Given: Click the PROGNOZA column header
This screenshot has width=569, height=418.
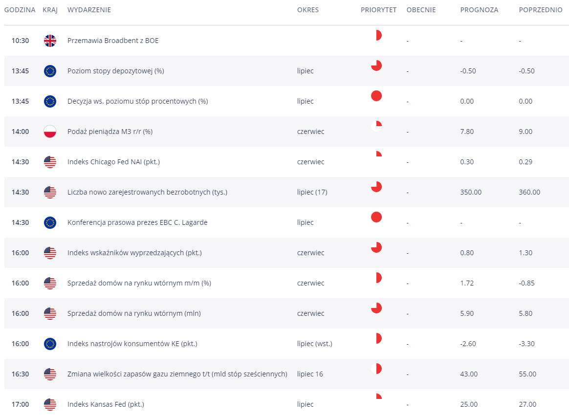Looking at the screenshot, I should pos(480,10).
